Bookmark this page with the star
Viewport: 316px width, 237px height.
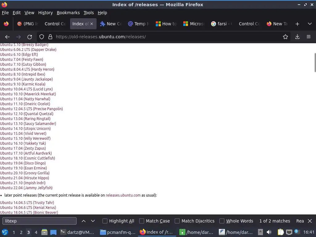pos(285,37)
